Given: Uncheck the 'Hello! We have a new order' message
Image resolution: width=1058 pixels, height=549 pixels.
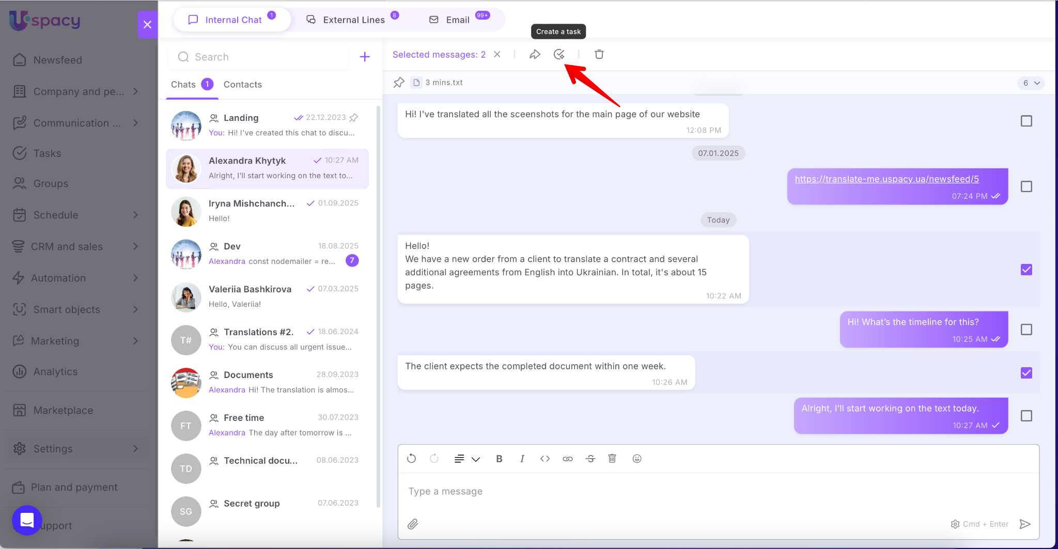Looking at the screenshot, I should 1026,270.
